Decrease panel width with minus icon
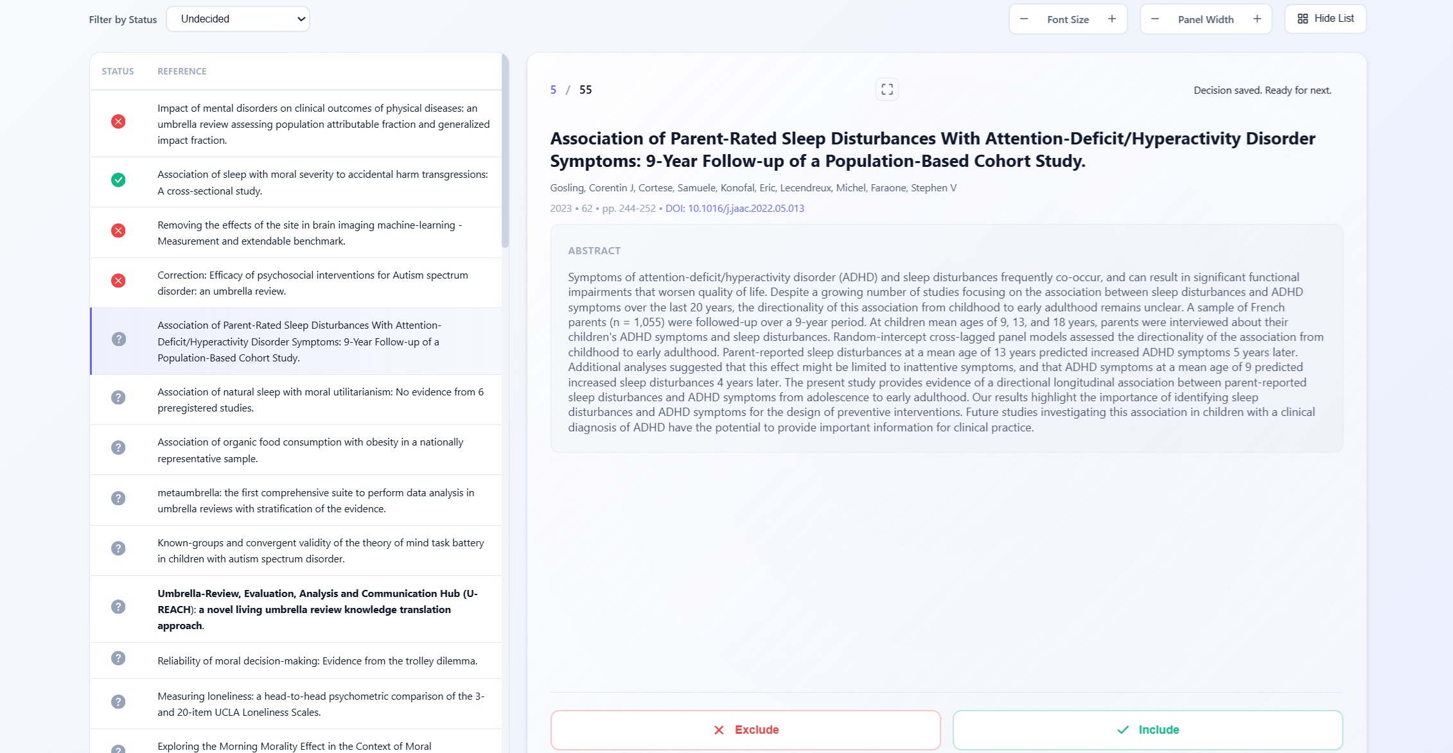The image size is (1453, 753). (x=1155, y=19)
